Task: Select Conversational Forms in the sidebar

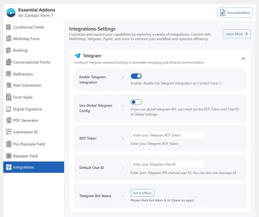Action: click(33, 62)
